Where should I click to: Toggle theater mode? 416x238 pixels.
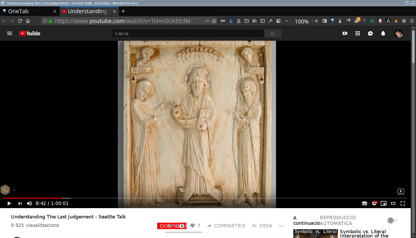coord(393,203)
